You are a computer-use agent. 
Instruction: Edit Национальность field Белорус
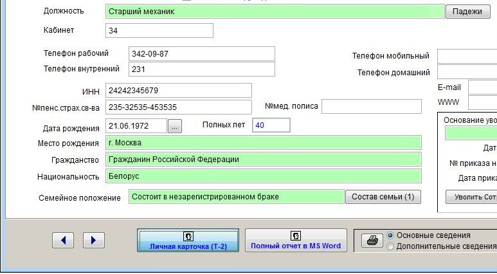coord(264,176)
